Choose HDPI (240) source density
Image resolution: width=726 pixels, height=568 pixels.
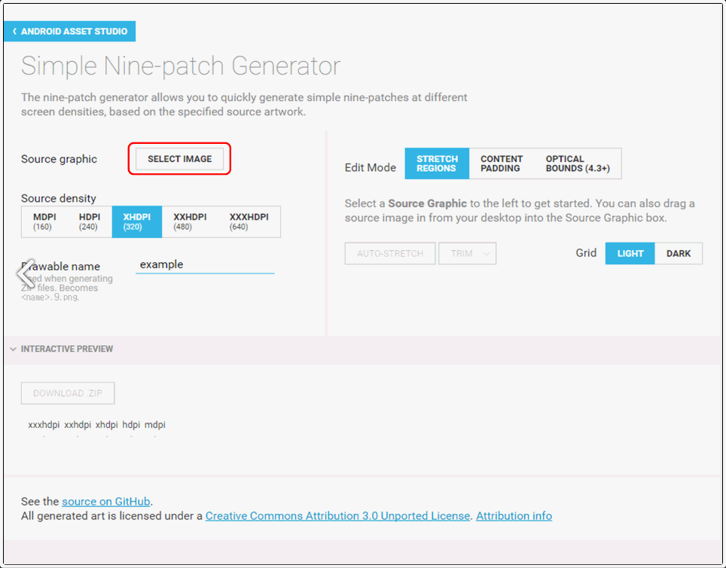click(x=90, y=222)
